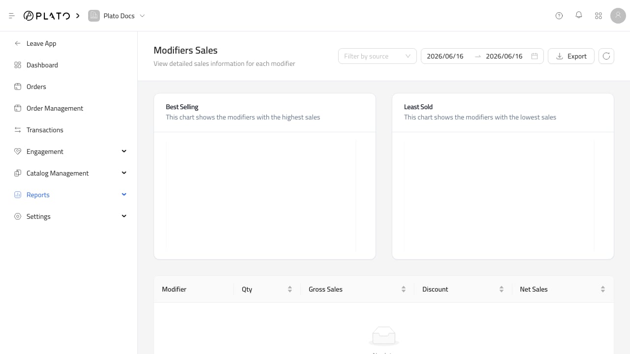Expand the Settings menu chevron

[x=124, y=216]
